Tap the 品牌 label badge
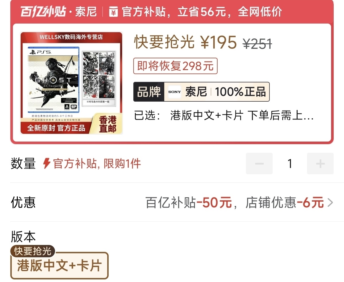The image size is (344, 282). point(149,92)
